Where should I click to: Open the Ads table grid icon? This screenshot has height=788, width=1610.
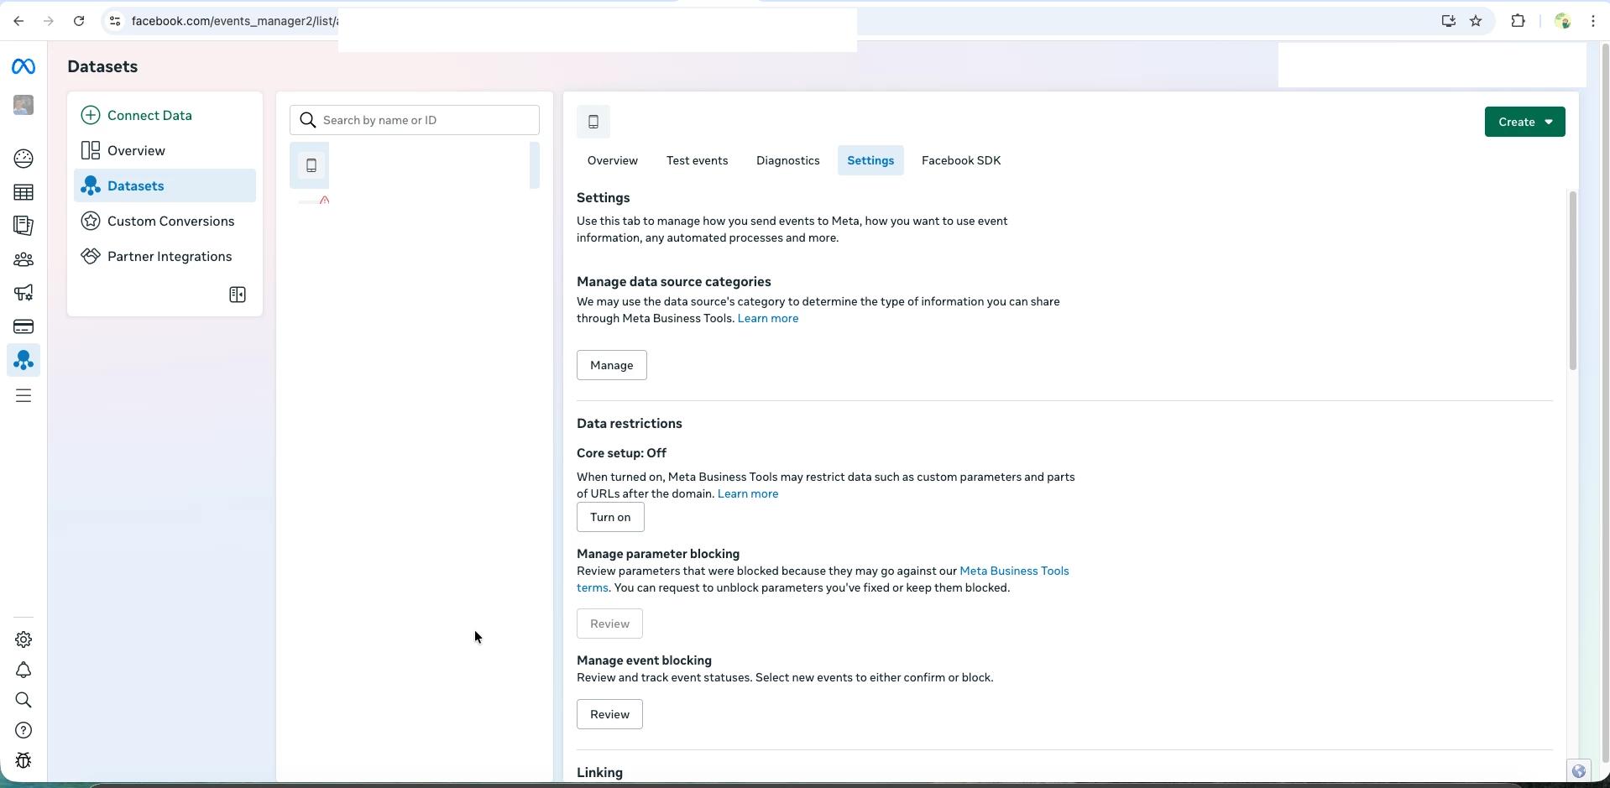[x=24, y=192]
